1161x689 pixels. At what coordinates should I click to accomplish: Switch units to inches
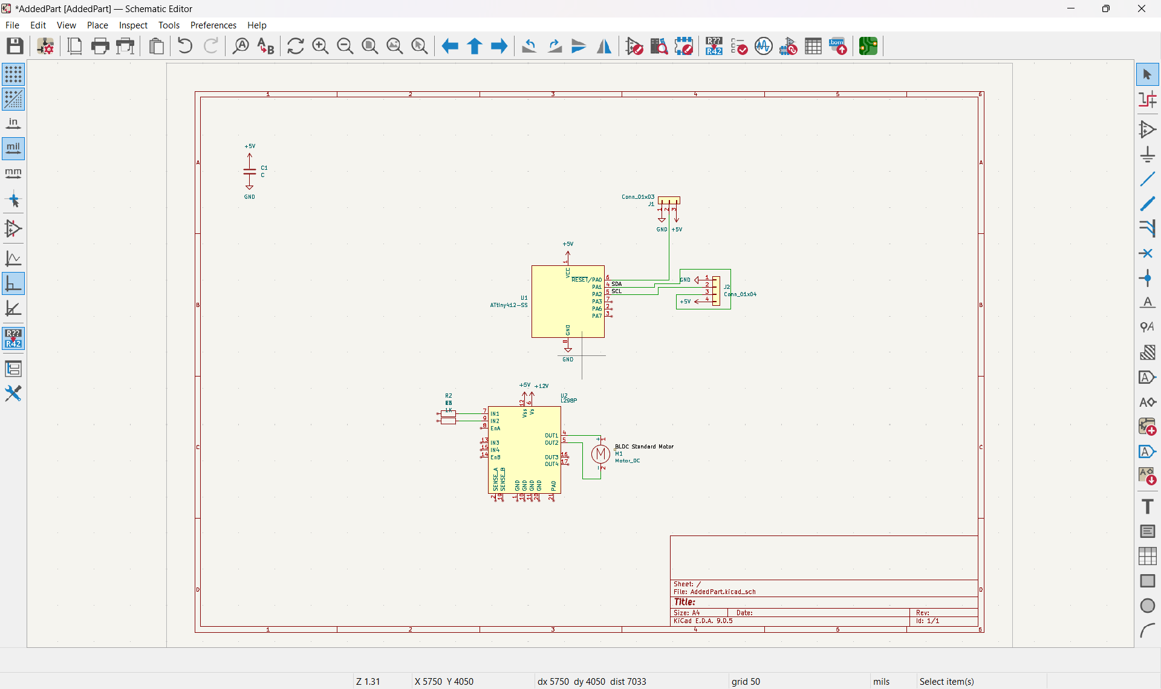click(x=13, y=124)
